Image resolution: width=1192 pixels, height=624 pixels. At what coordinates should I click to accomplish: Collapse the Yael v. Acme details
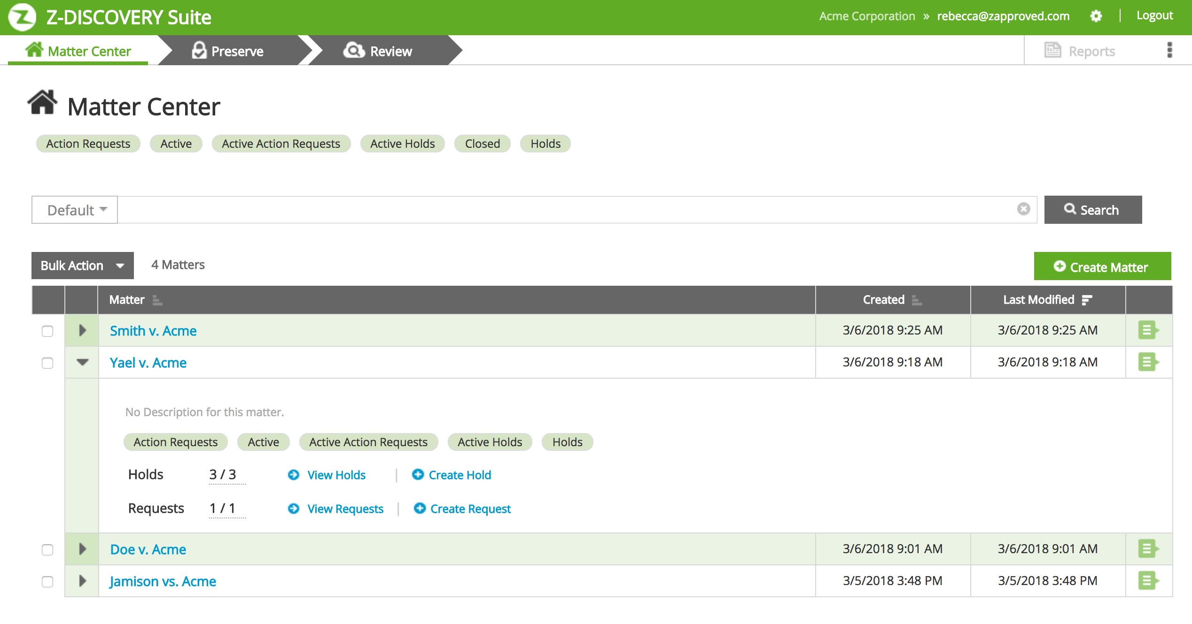tap(82, 362)
